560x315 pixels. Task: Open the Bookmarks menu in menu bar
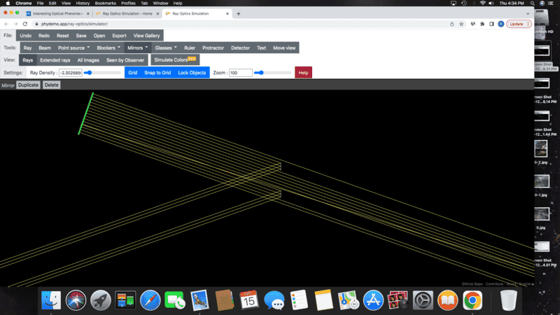(x=105, y=3)
